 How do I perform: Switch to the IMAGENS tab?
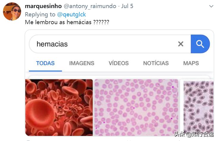click(x=81, y=63)
